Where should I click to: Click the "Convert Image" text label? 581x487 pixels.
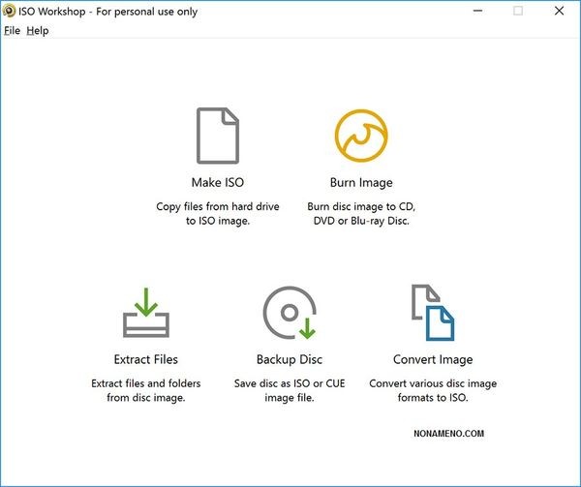[x=433, y=359]
